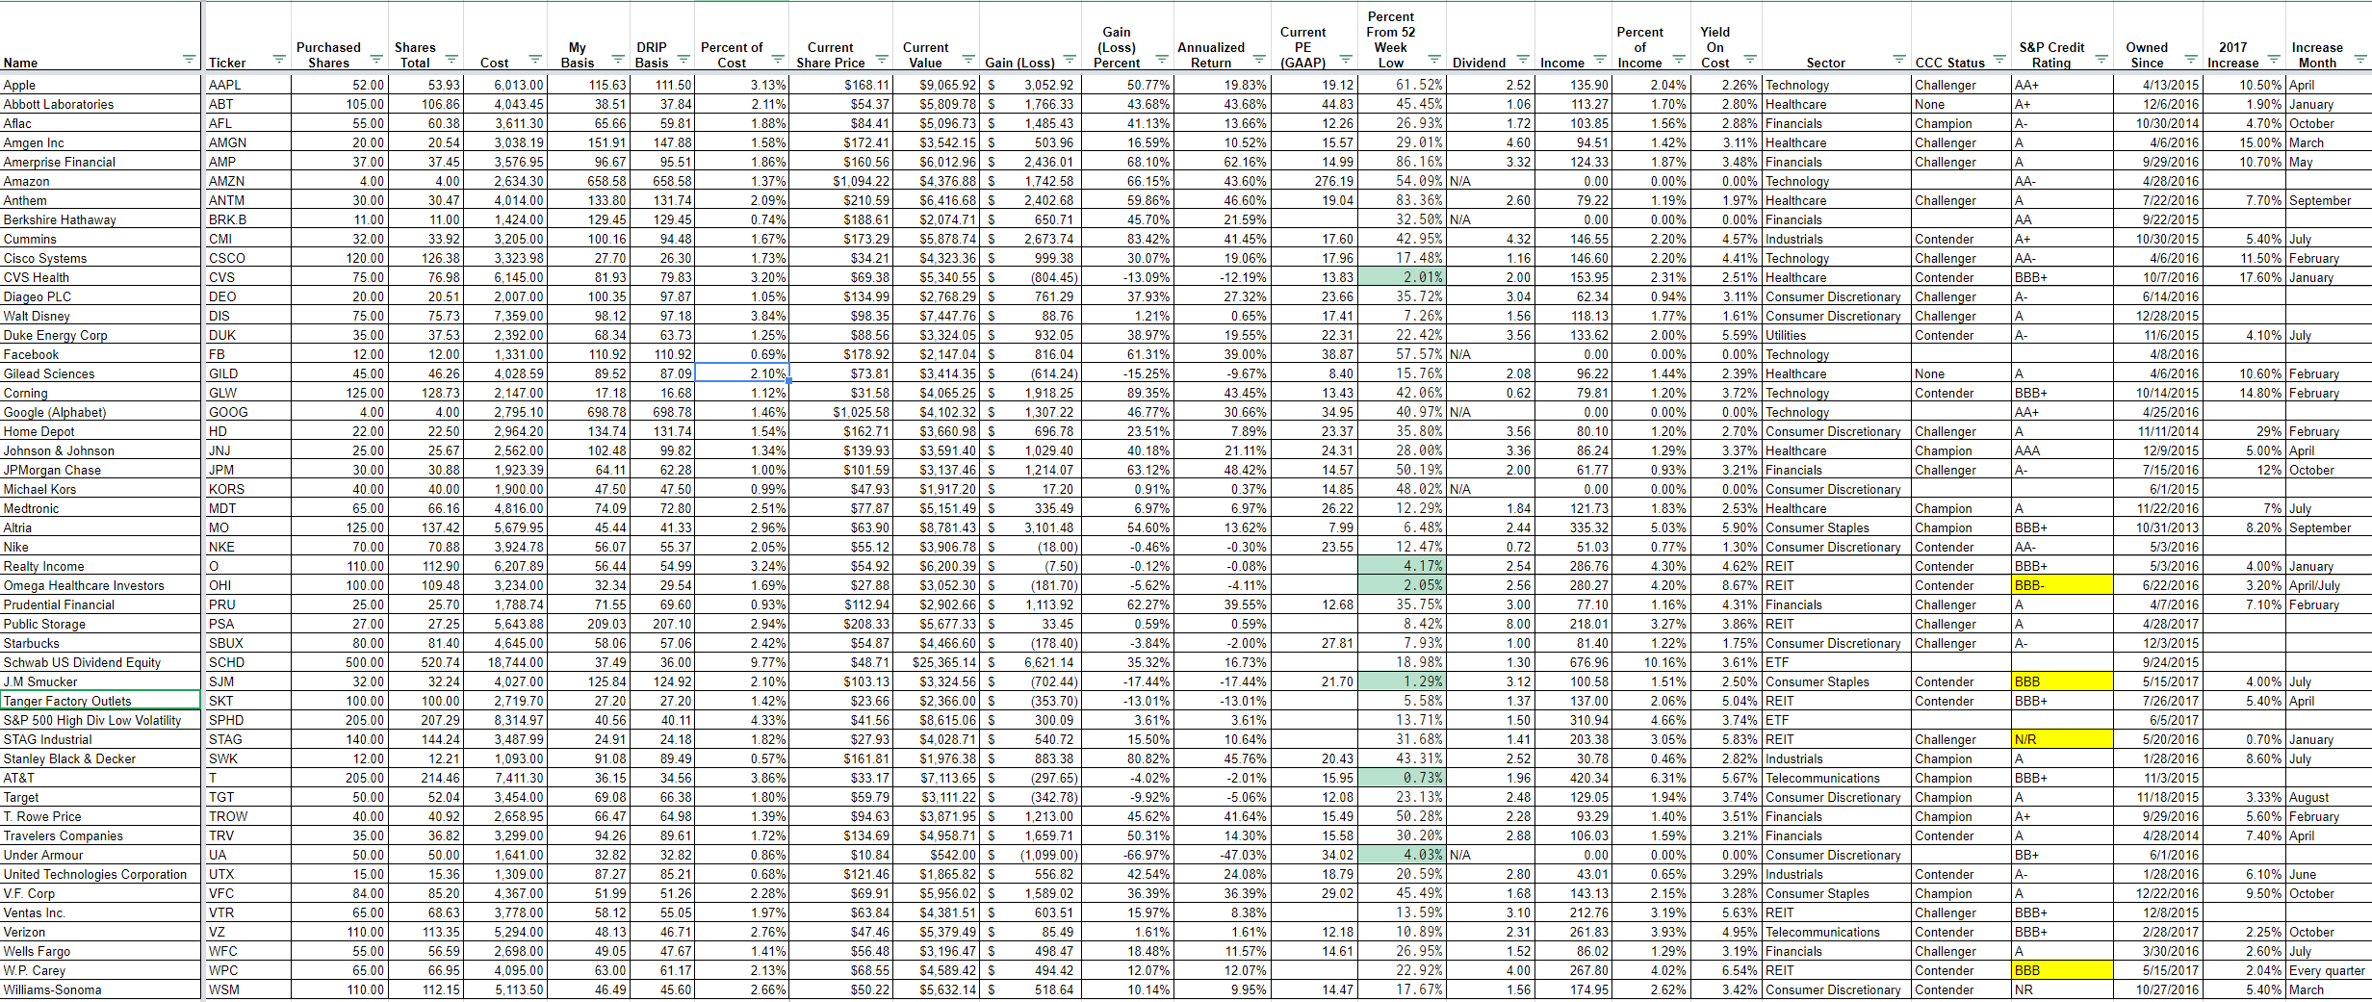Open the Ticker column filter icon
The image size is (2372, 1002).
(x=279, y=60)
